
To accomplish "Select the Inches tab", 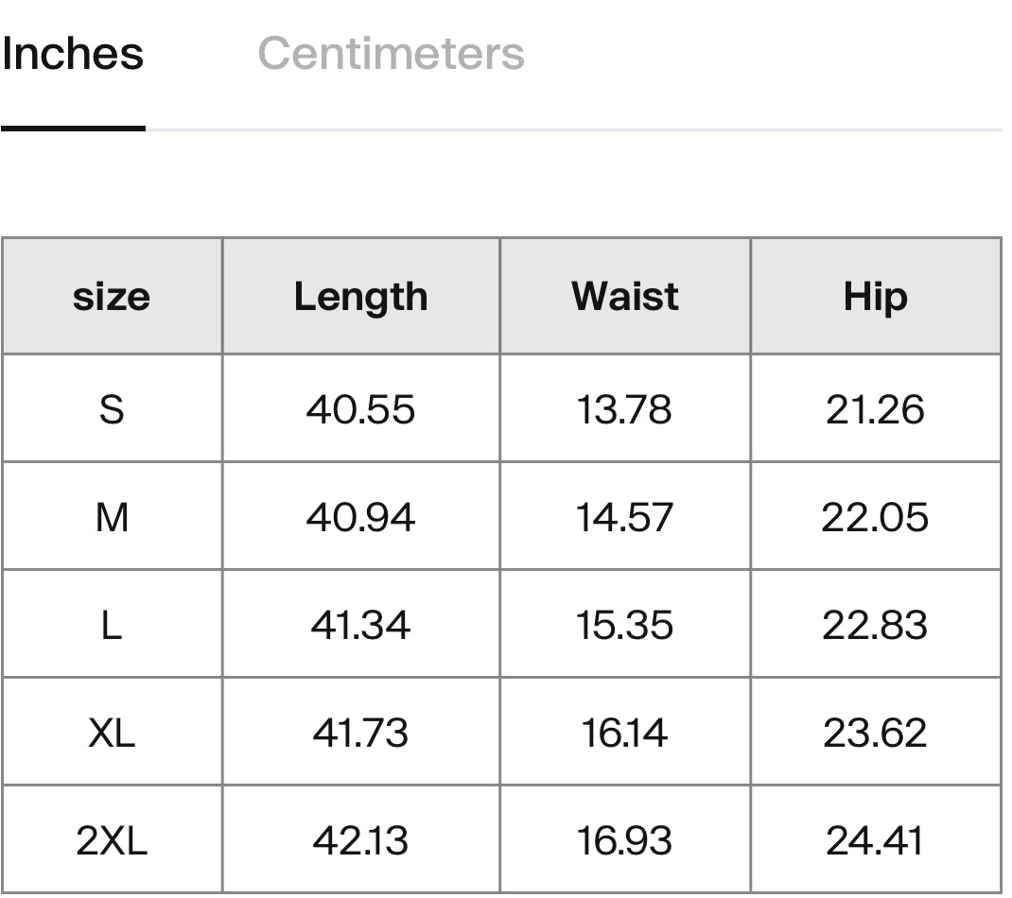I will click(x=72, y=54).
